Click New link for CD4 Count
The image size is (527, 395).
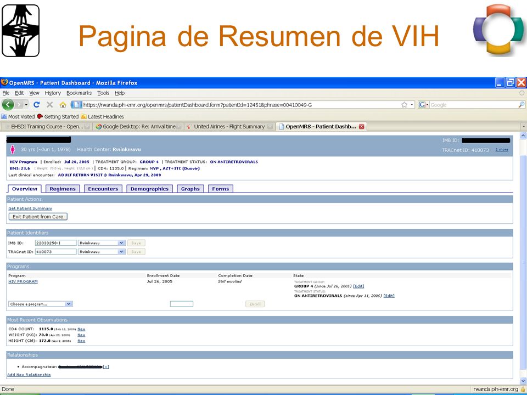tap(81, 329)
